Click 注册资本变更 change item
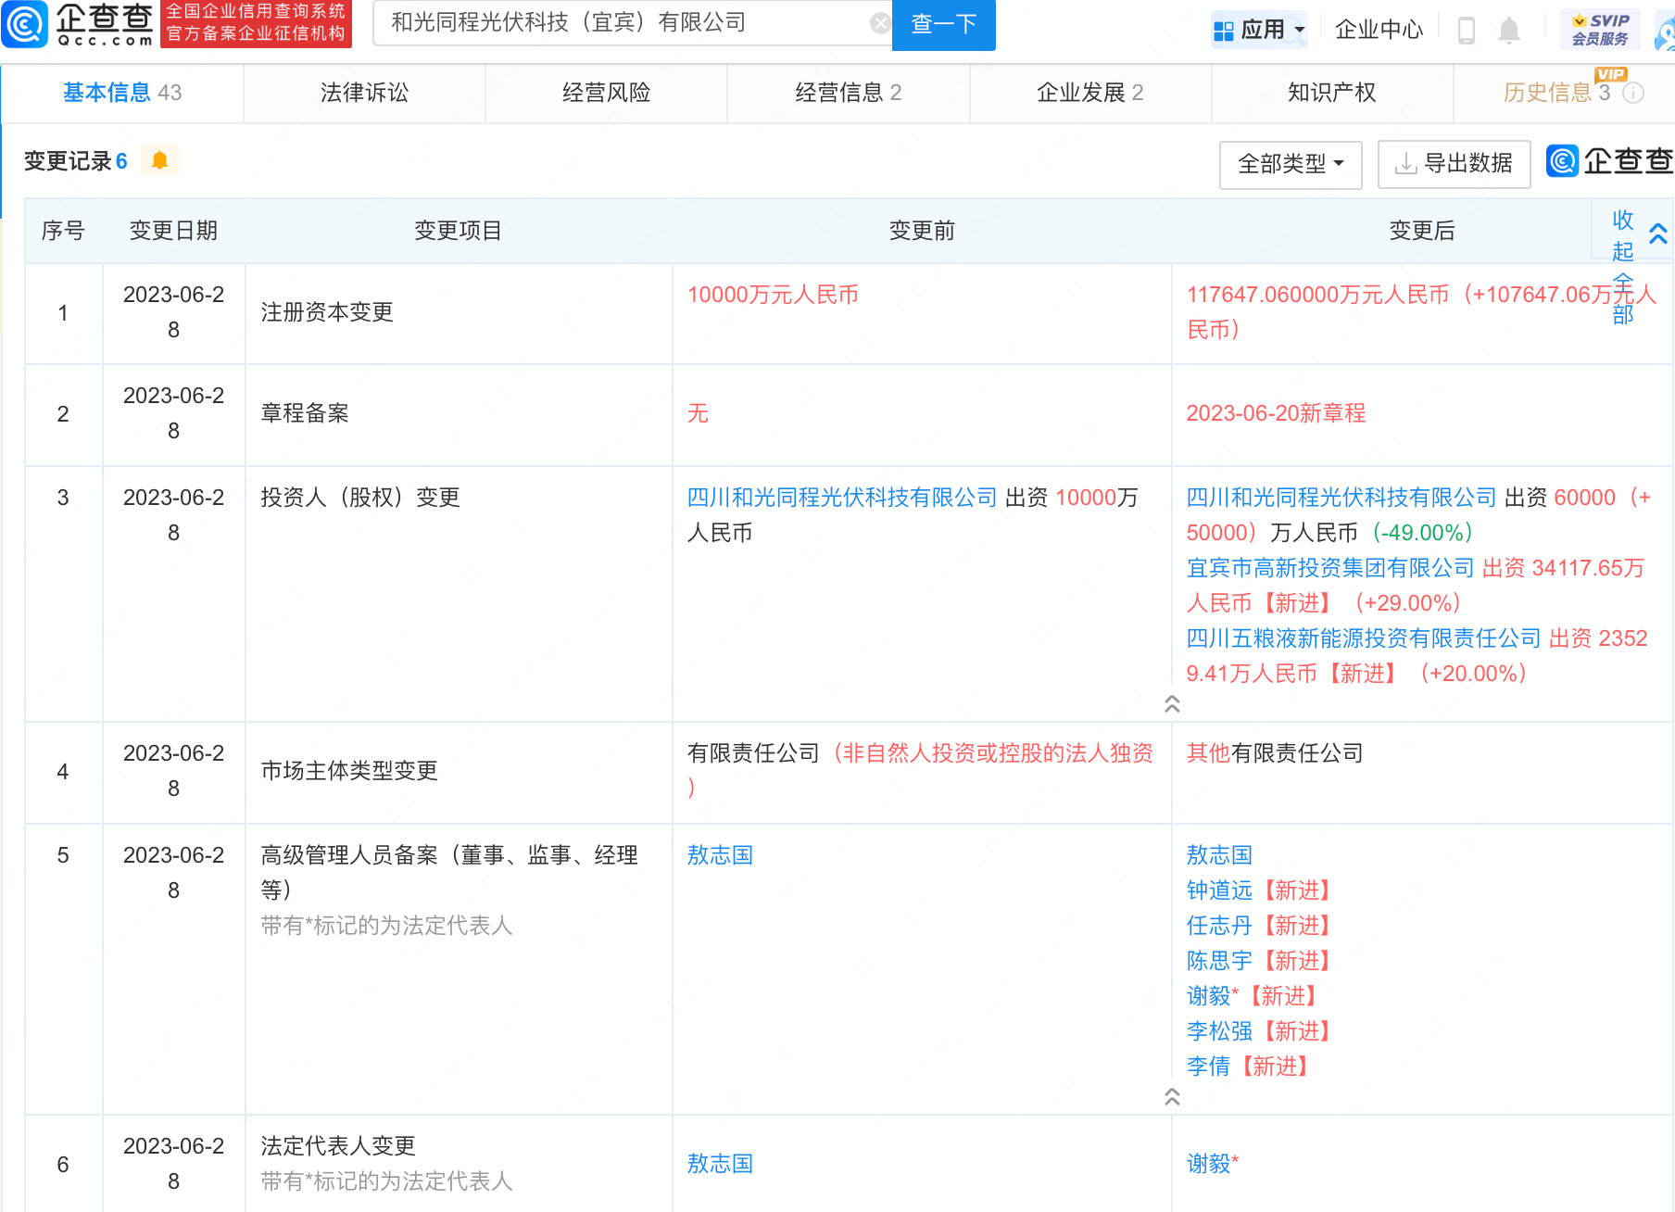This screenshot has height=1212, width=1675. tap(327, 312)
